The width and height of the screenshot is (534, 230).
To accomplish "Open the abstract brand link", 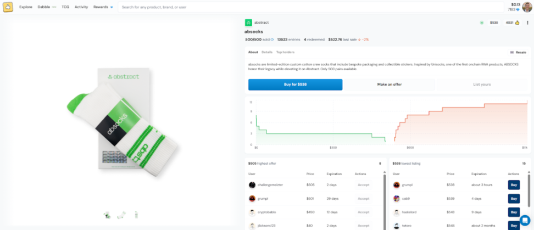I will click(261, 23).
